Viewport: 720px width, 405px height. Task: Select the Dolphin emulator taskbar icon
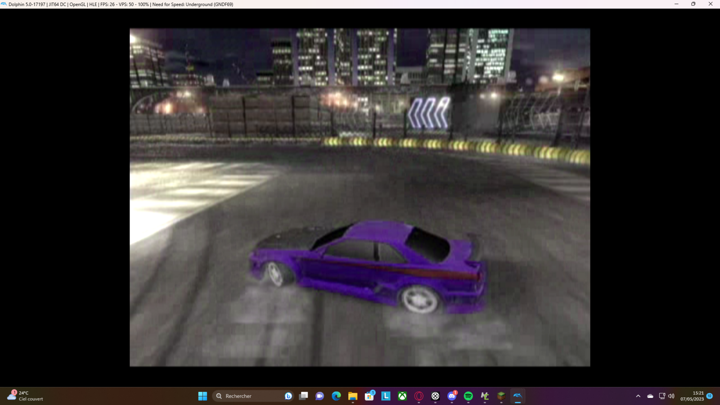pyautogui.click(x=517, y=396)
